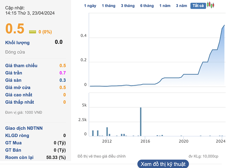Click the Khối lượng label
The image size is (227, 168).
(x=17, y=42)
